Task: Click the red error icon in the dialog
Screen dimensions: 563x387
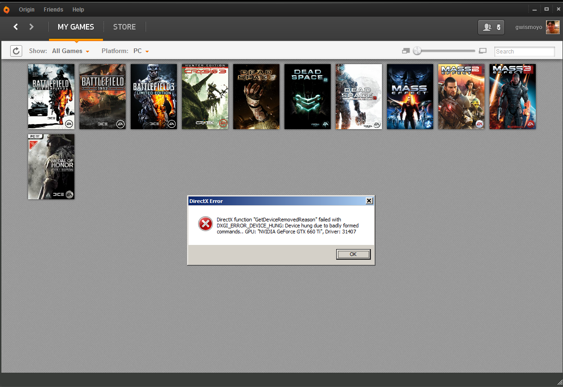Action: pyautogui.click(x=206, y=224)
